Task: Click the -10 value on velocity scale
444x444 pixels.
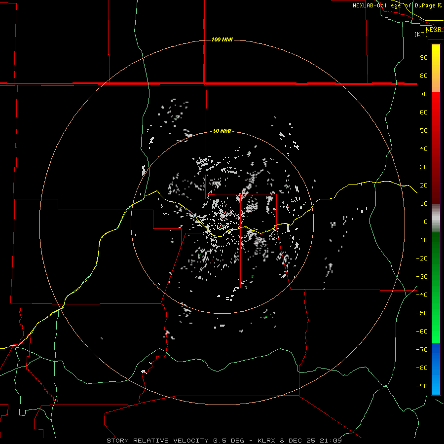Action: click(422, 240)
